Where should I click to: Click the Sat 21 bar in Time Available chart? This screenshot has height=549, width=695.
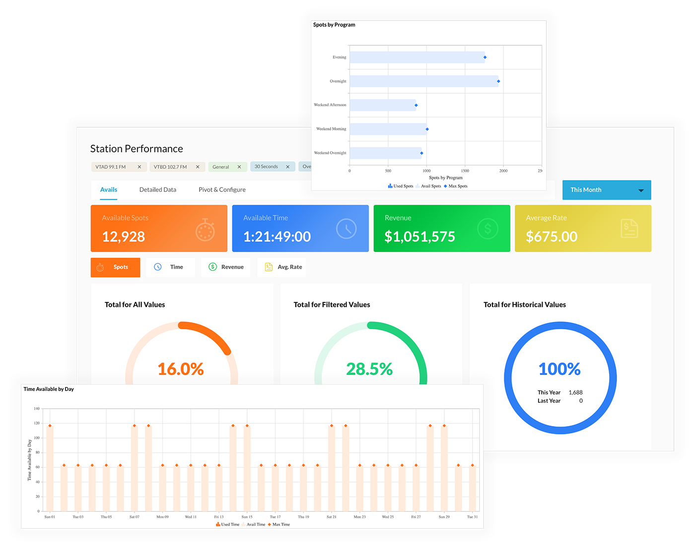pyautogui.click(x=332, y=469)
